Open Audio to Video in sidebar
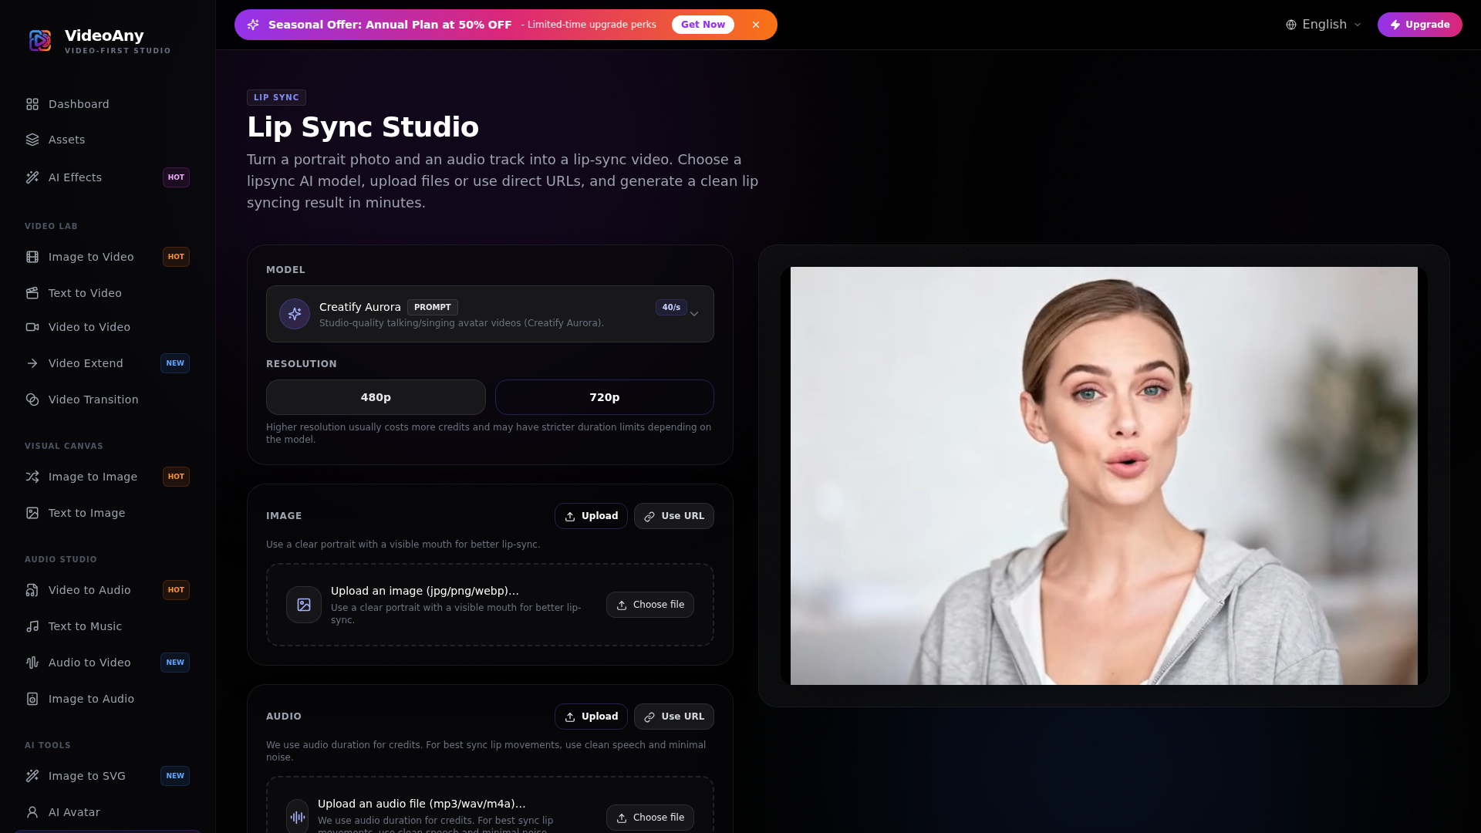Screen dimensions: 1481x833 (x=89, y=663)
